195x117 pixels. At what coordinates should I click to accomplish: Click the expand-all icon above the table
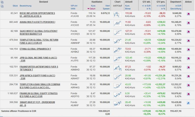click(2, 2)
